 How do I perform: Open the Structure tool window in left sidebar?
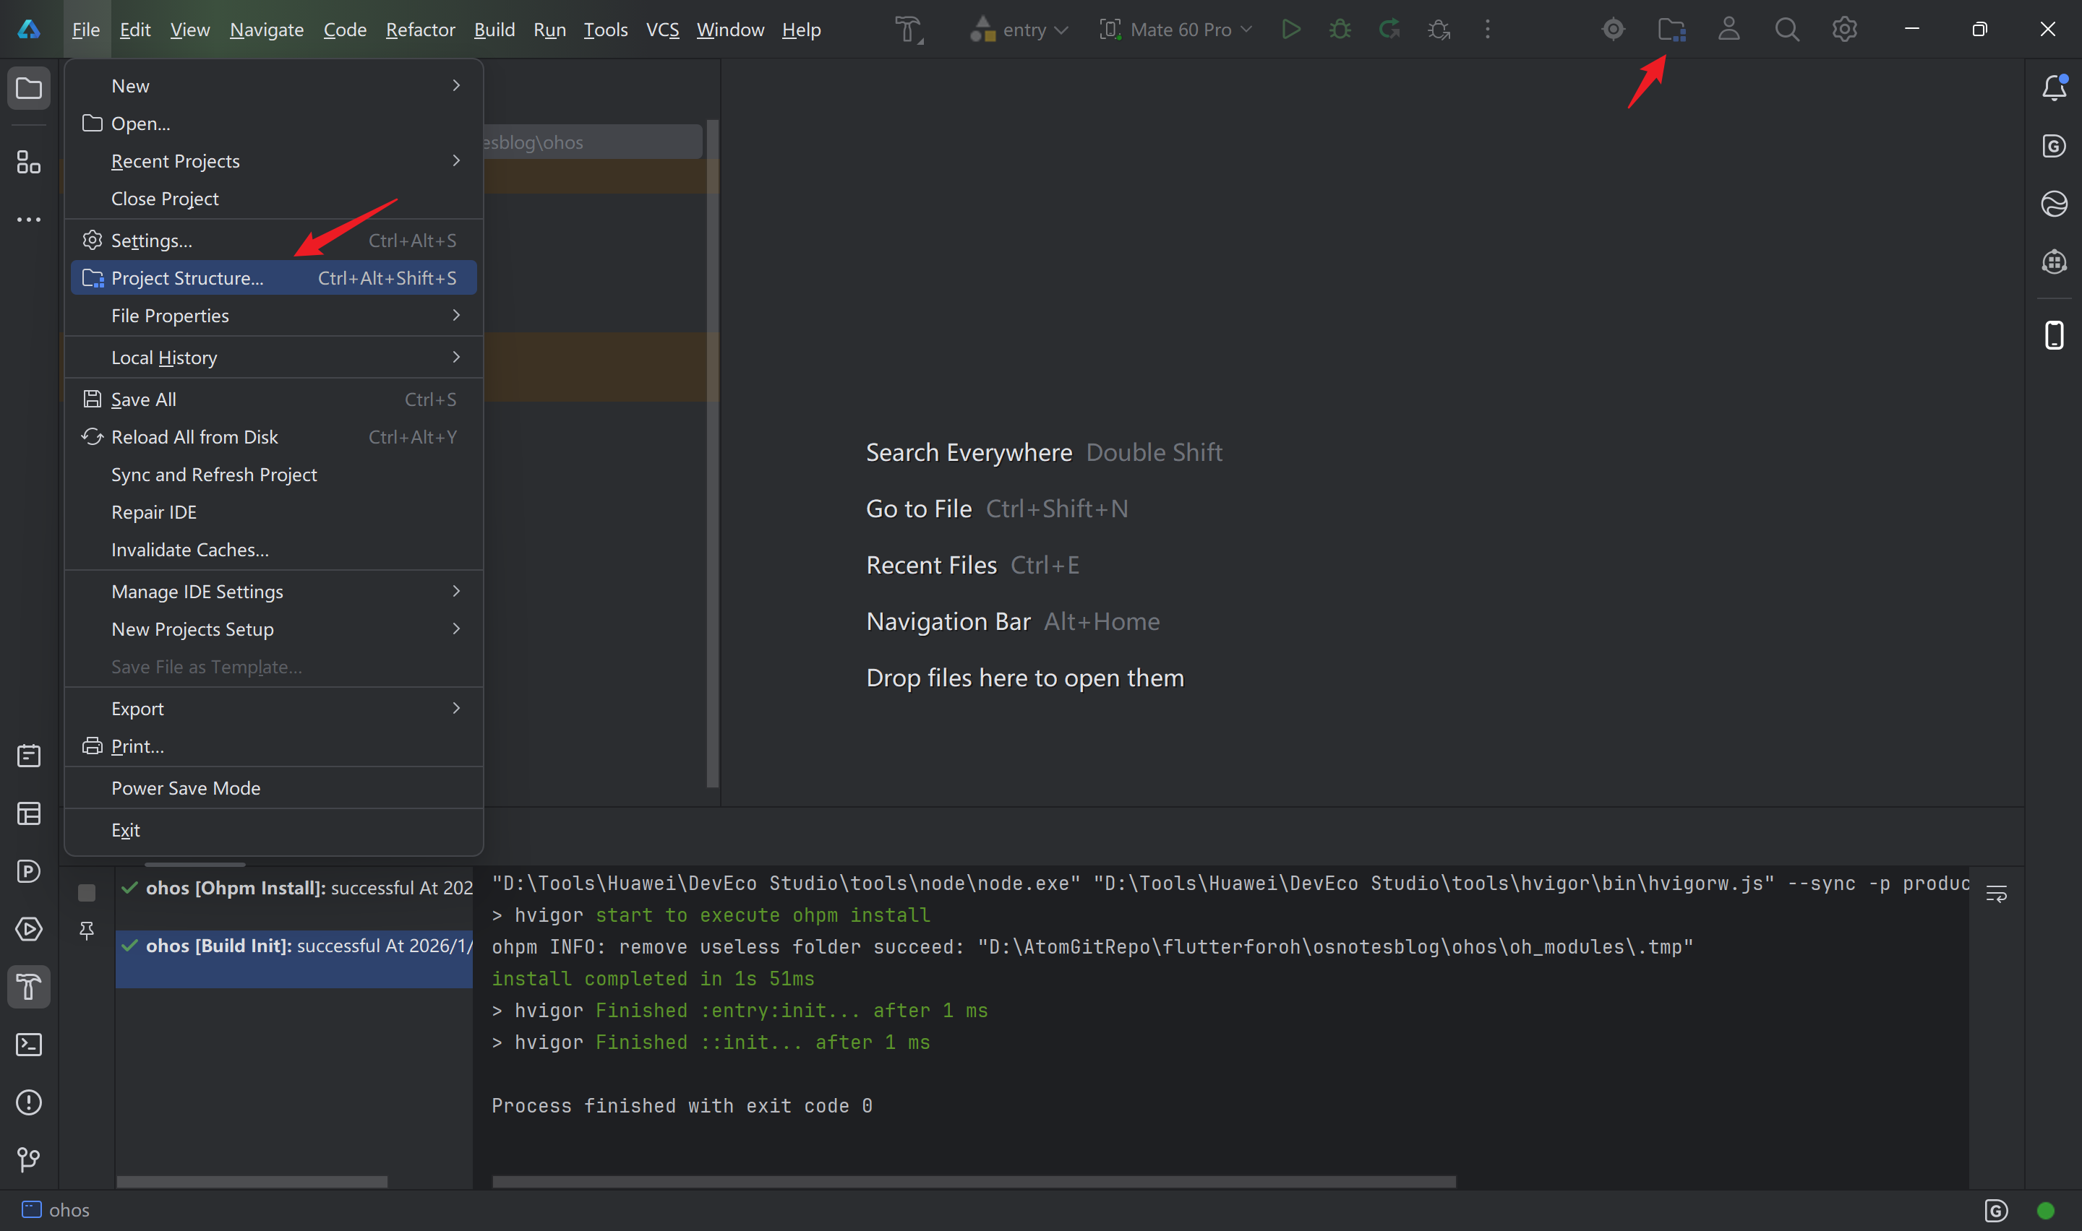(x=29, y=162)
